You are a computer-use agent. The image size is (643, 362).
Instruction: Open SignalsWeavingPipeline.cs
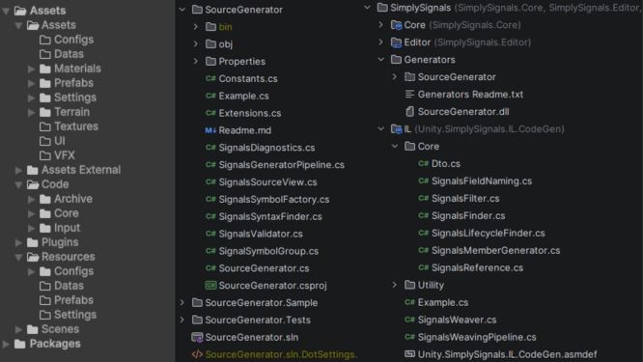[477, 337]
